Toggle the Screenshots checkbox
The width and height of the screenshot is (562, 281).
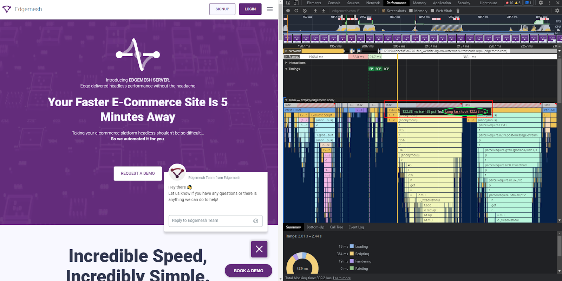(x=384, y=11)
